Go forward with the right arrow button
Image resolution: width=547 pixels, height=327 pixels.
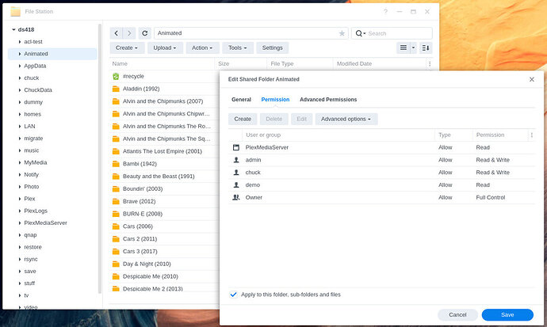(129, 33)
